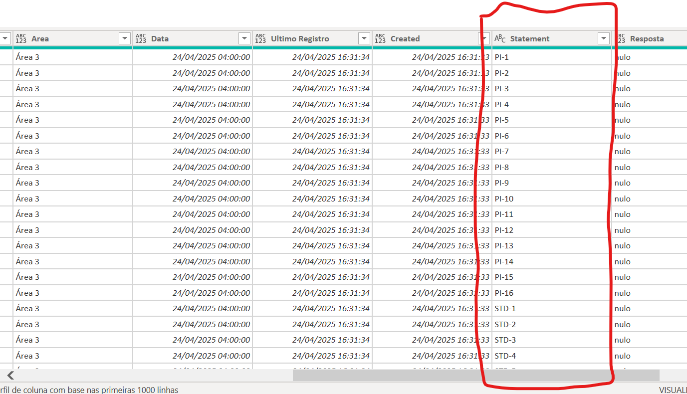Click the data type icon beside Created
The width and height of the screenshot is (687, 394).
[x=380, y=38]
